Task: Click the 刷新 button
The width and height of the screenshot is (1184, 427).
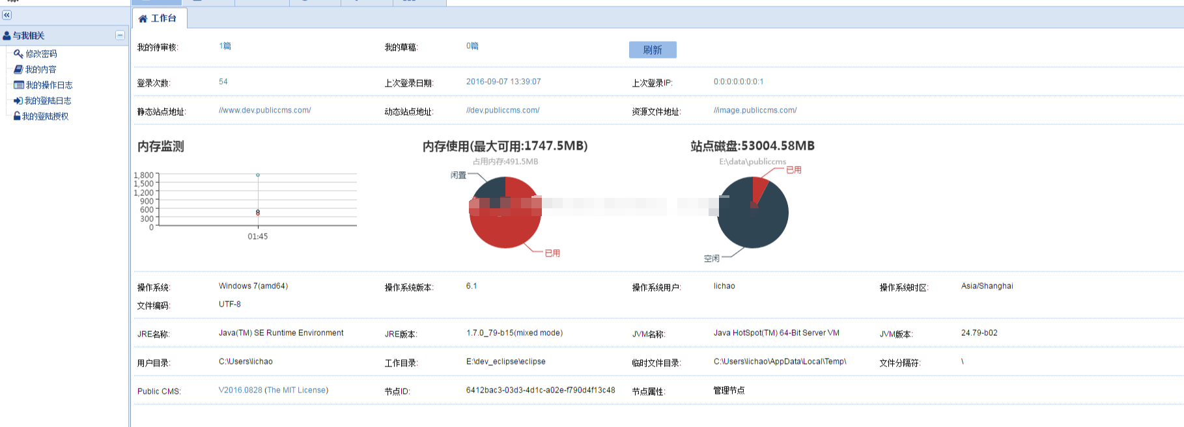Action: (x=653, y=50)
